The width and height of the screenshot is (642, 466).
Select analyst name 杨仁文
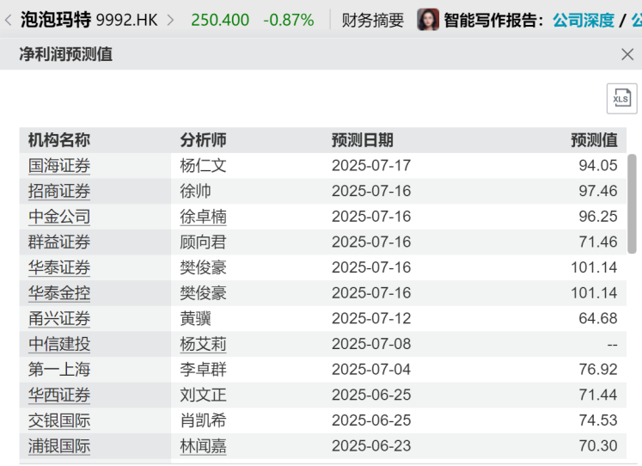(203, 166)
